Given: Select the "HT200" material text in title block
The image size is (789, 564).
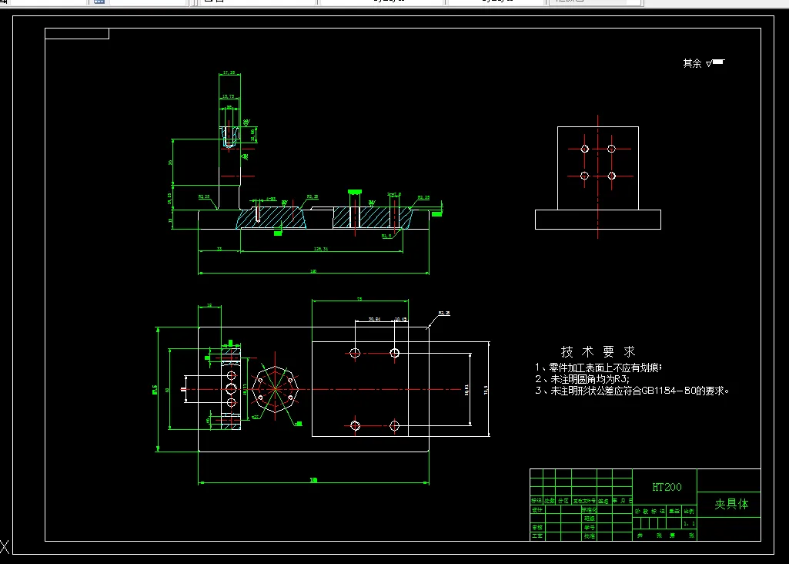Looking at the screenshot, I should [667, 487].
